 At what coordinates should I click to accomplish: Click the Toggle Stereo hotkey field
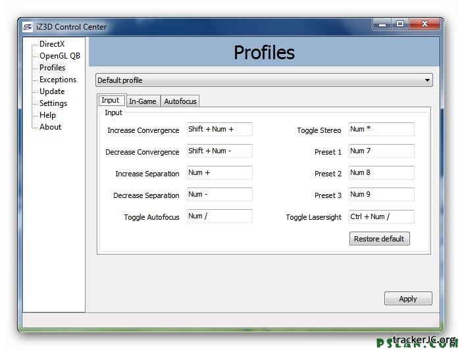[381, 130]
